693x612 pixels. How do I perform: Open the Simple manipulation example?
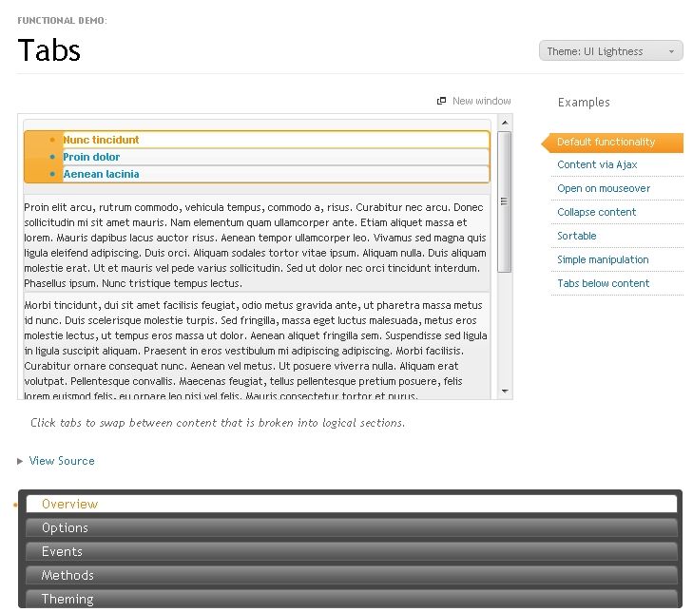603,259
